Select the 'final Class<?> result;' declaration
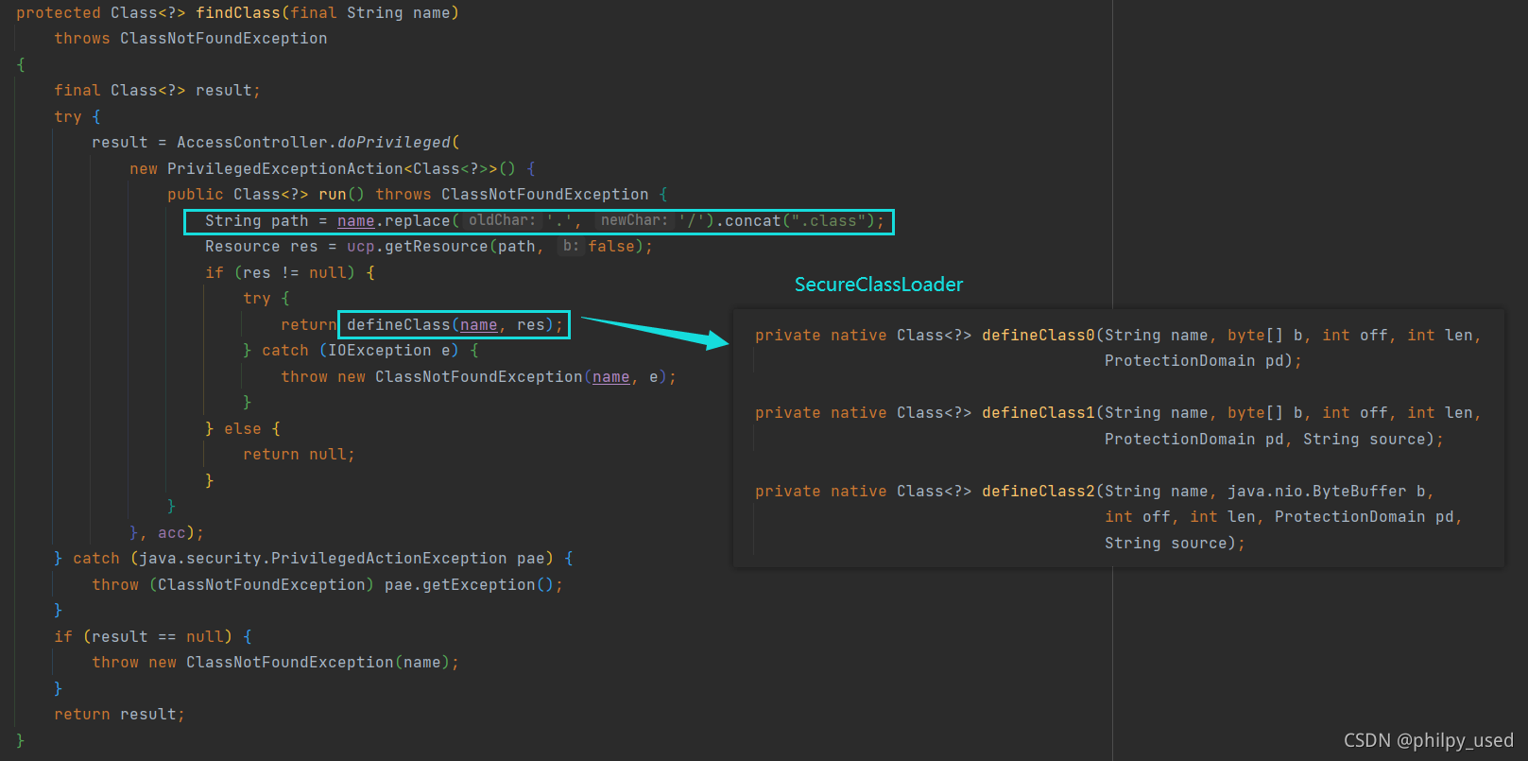This screenshot has height=761, width=1528. pos(157,90)
